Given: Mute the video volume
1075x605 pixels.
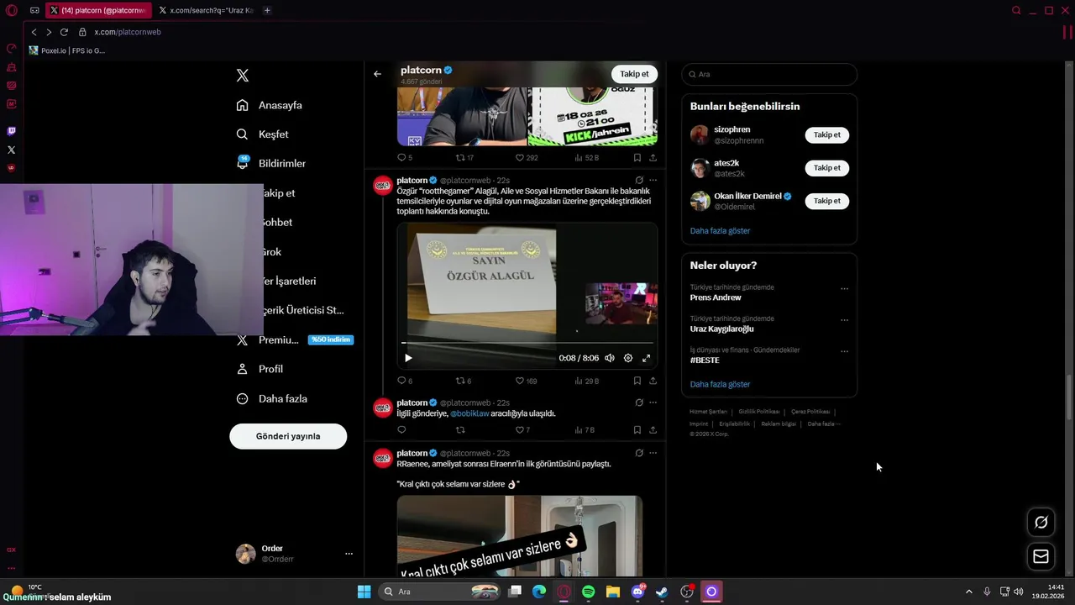Looking at the screenshot, I should point(610,358).
